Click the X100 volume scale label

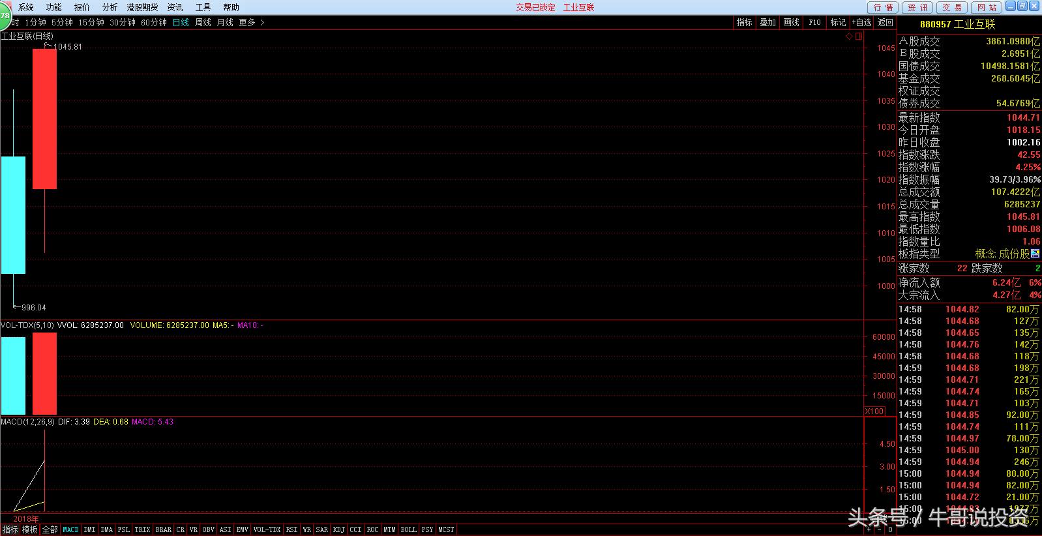coord(874,411)
